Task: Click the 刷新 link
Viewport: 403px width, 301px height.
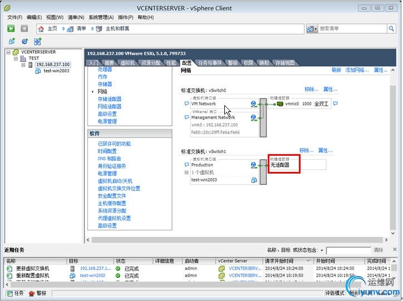Action: [x=336, y=70]
